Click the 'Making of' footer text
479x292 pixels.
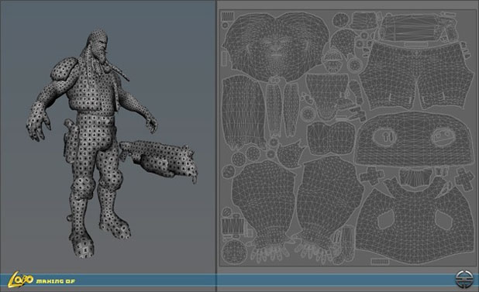point(55,281)
